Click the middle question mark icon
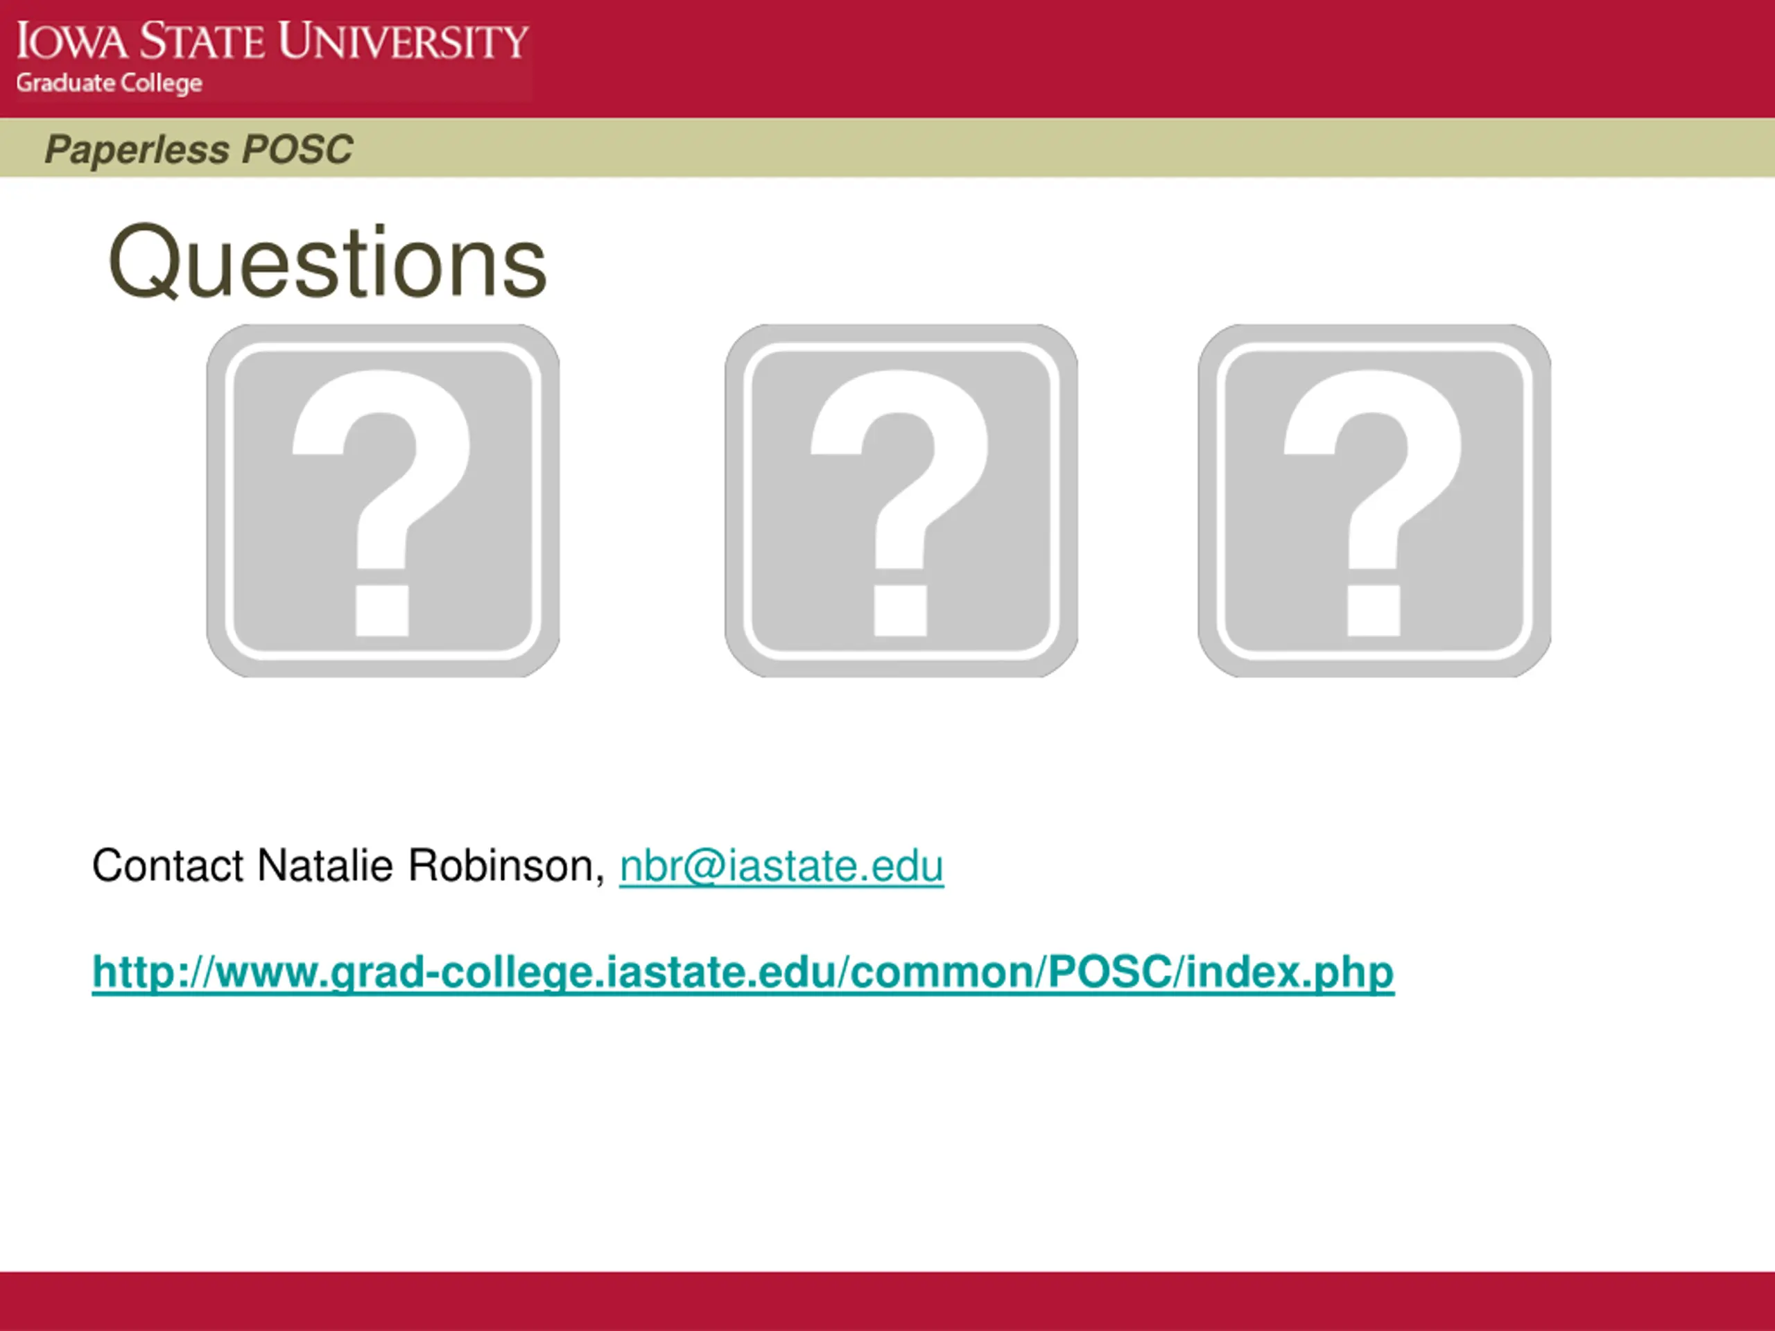 coord(901,500)
